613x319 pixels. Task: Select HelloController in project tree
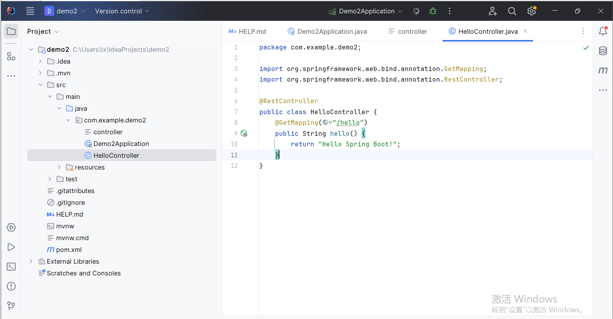click(122, 155)
